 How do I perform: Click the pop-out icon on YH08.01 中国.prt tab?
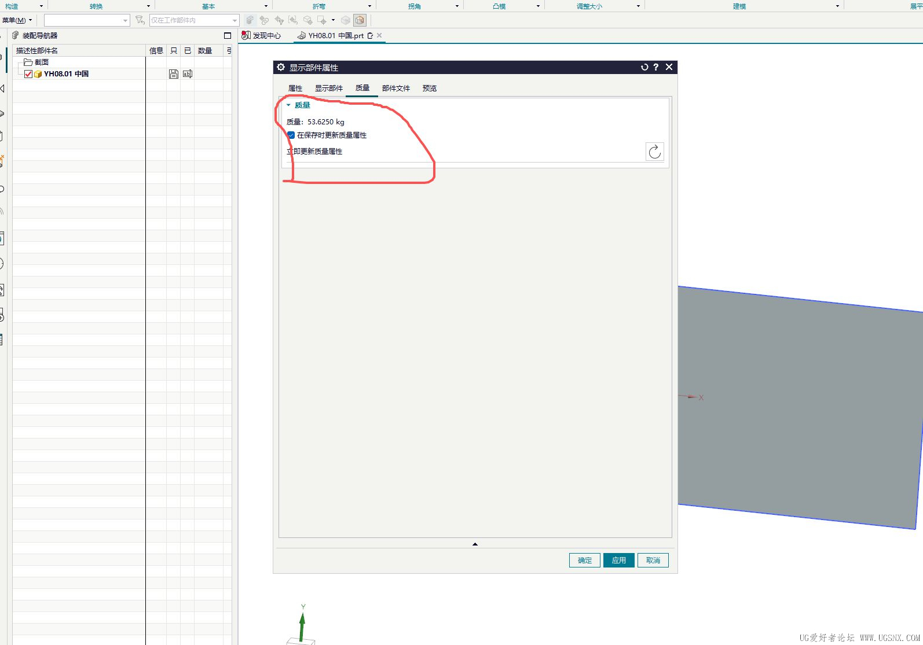coord(370,36)
